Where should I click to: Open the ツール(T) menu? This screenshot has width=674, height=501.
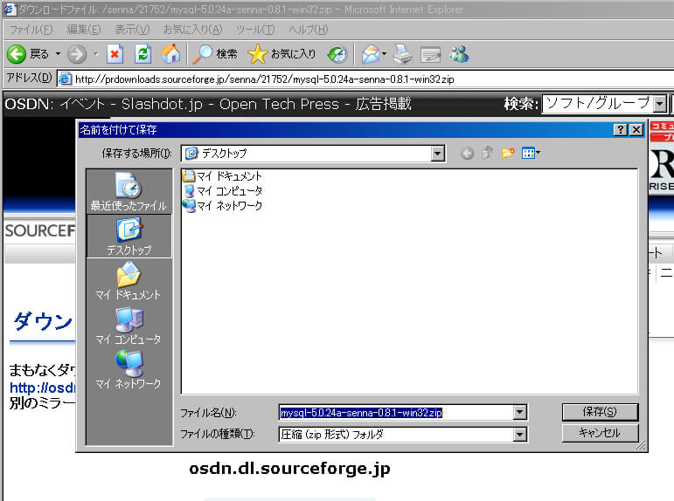point(255,30)
